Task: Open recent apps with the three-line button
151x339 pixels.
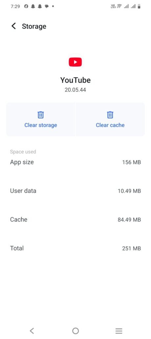Action: pyautogui.click(x=119, y=331)
